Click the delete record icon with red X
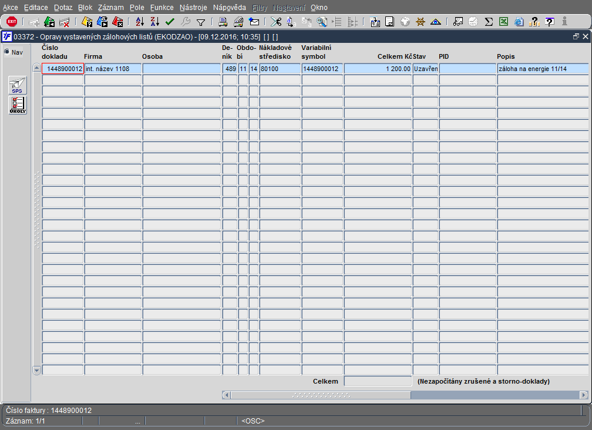Viewport: 592px width, 430px height. point(65,22)
